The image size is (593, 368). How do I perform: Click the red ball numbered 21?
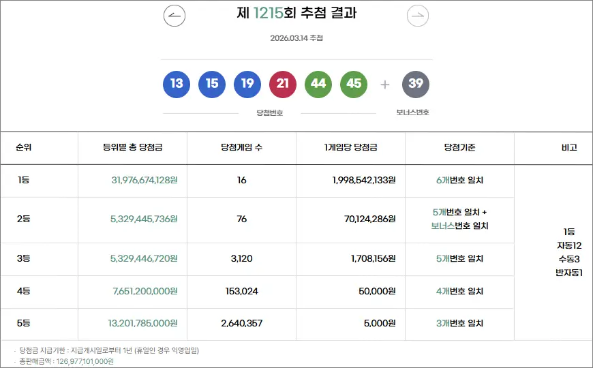pos(283,84)
